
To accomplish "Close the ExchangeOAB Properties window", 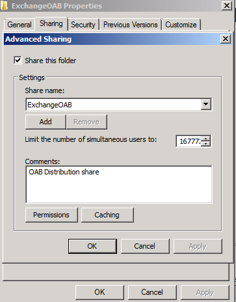I will (227, 6).
